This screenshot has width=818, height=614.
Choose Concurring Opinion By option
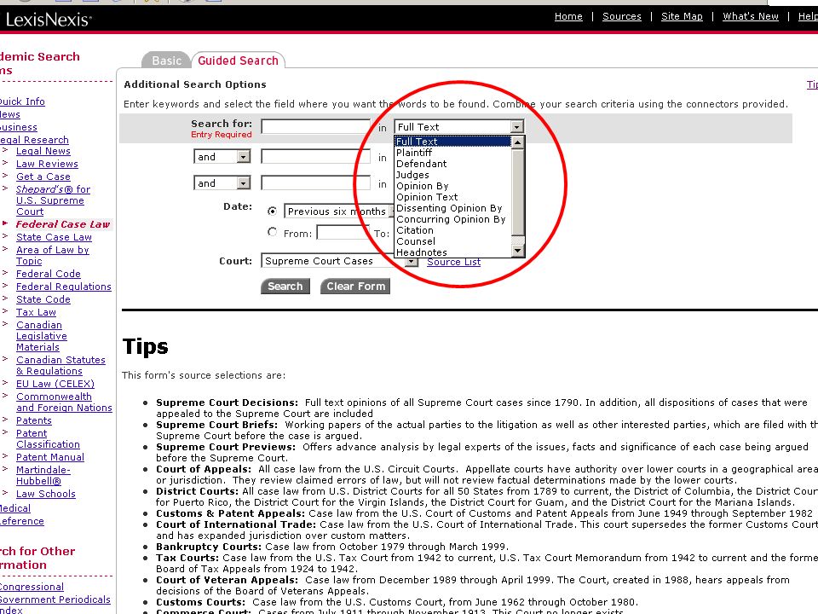click(x=452, y=219)
